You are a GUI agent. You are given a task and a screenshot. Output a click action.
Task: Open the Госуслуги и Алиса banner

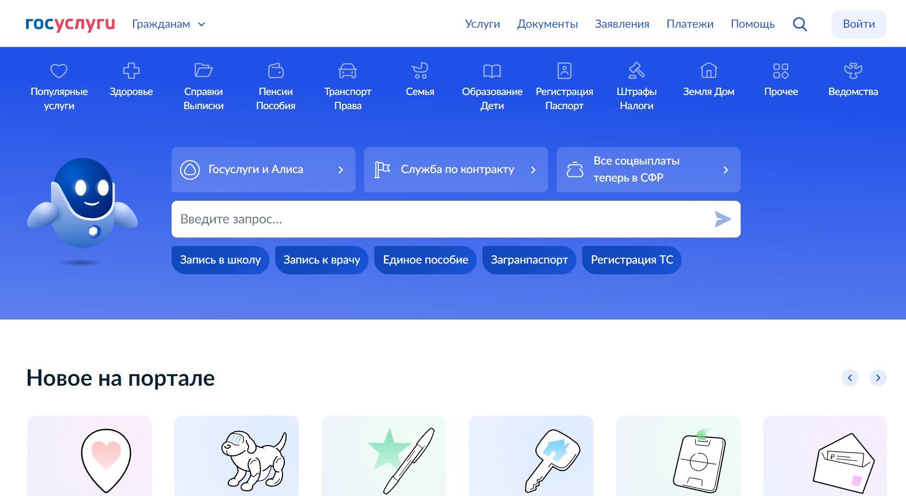263,170
